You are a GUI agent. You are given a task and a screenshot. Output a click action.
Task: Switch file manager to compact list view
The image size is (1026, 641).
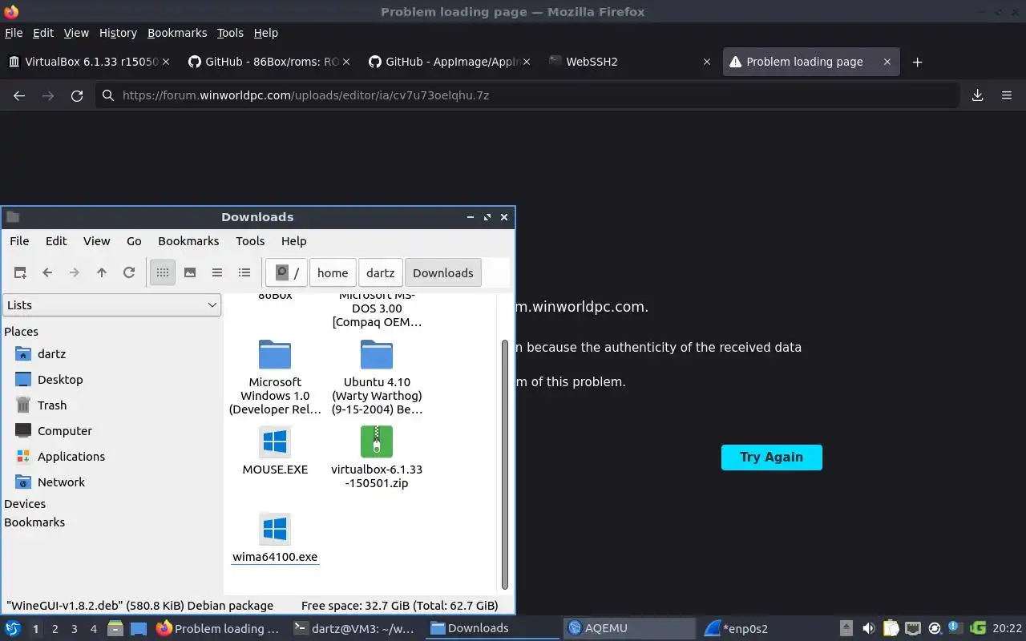click(217, 272)
